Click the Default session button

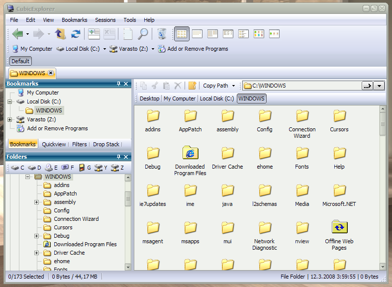(x=20, y=61)
